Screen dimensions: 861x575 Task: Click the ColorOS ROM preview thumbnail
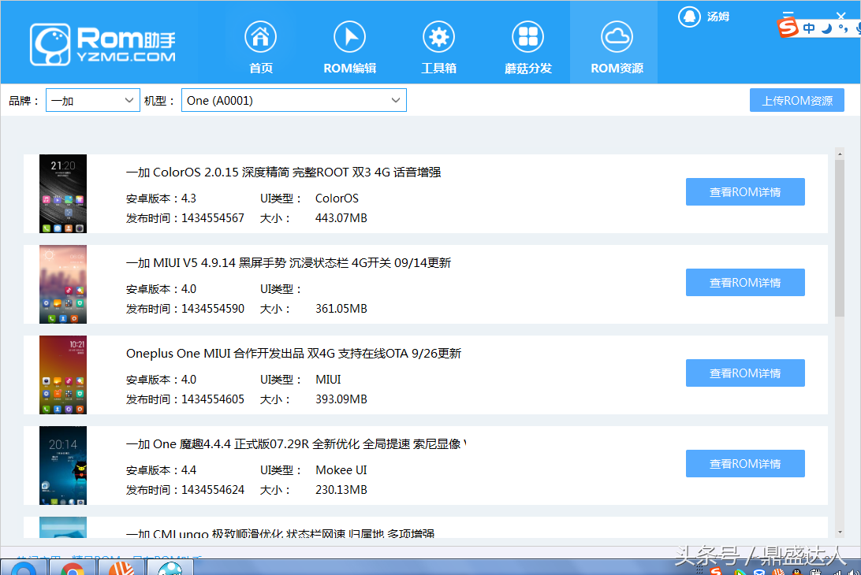point(62,194)
